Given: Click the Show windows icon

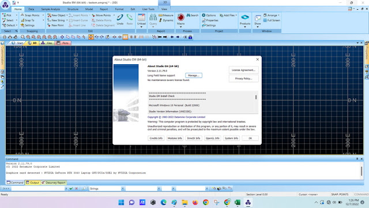Looking at the screenshot, I should click(x=258, y=18).
